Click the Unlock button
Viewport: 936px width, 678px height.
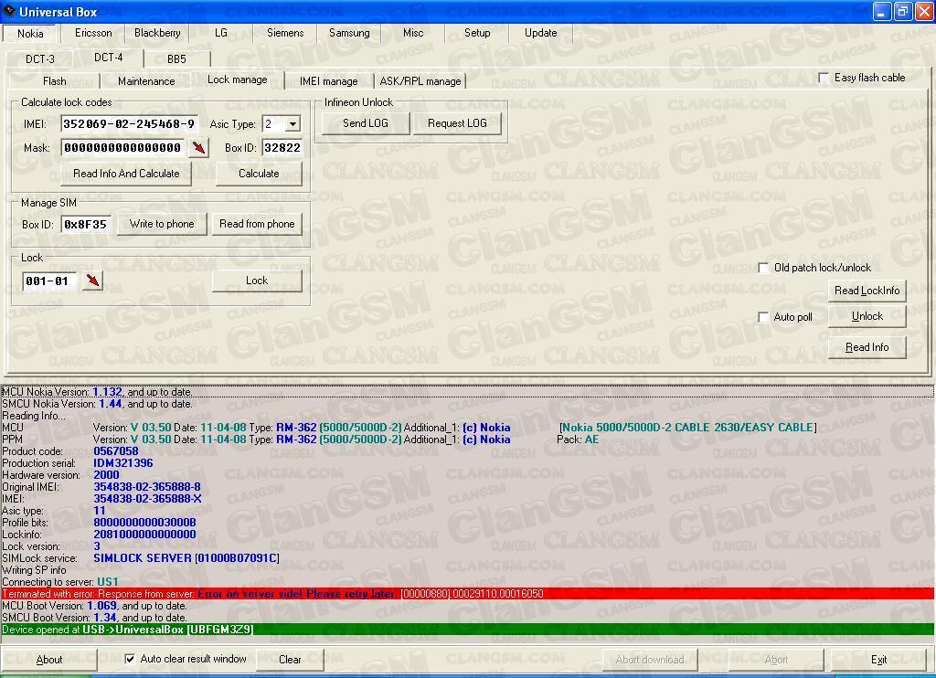867,316
